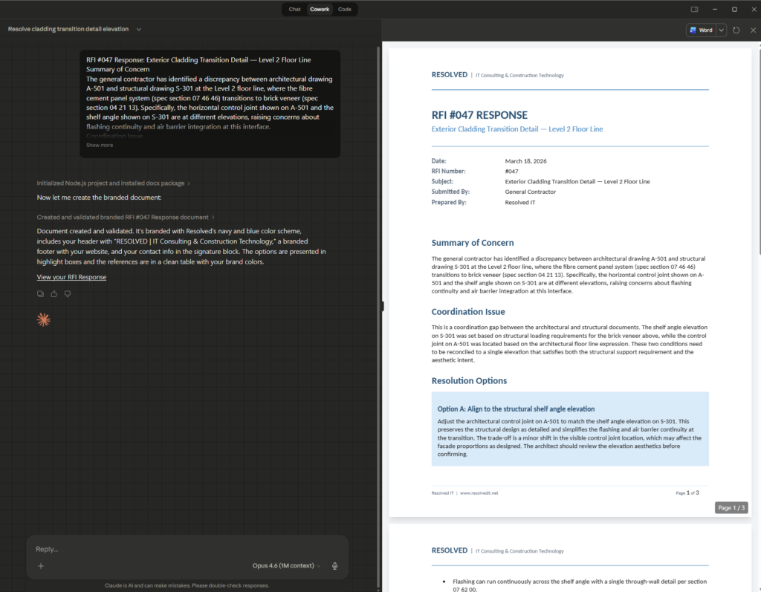Switch to the Chat tab

pos(294,10)
